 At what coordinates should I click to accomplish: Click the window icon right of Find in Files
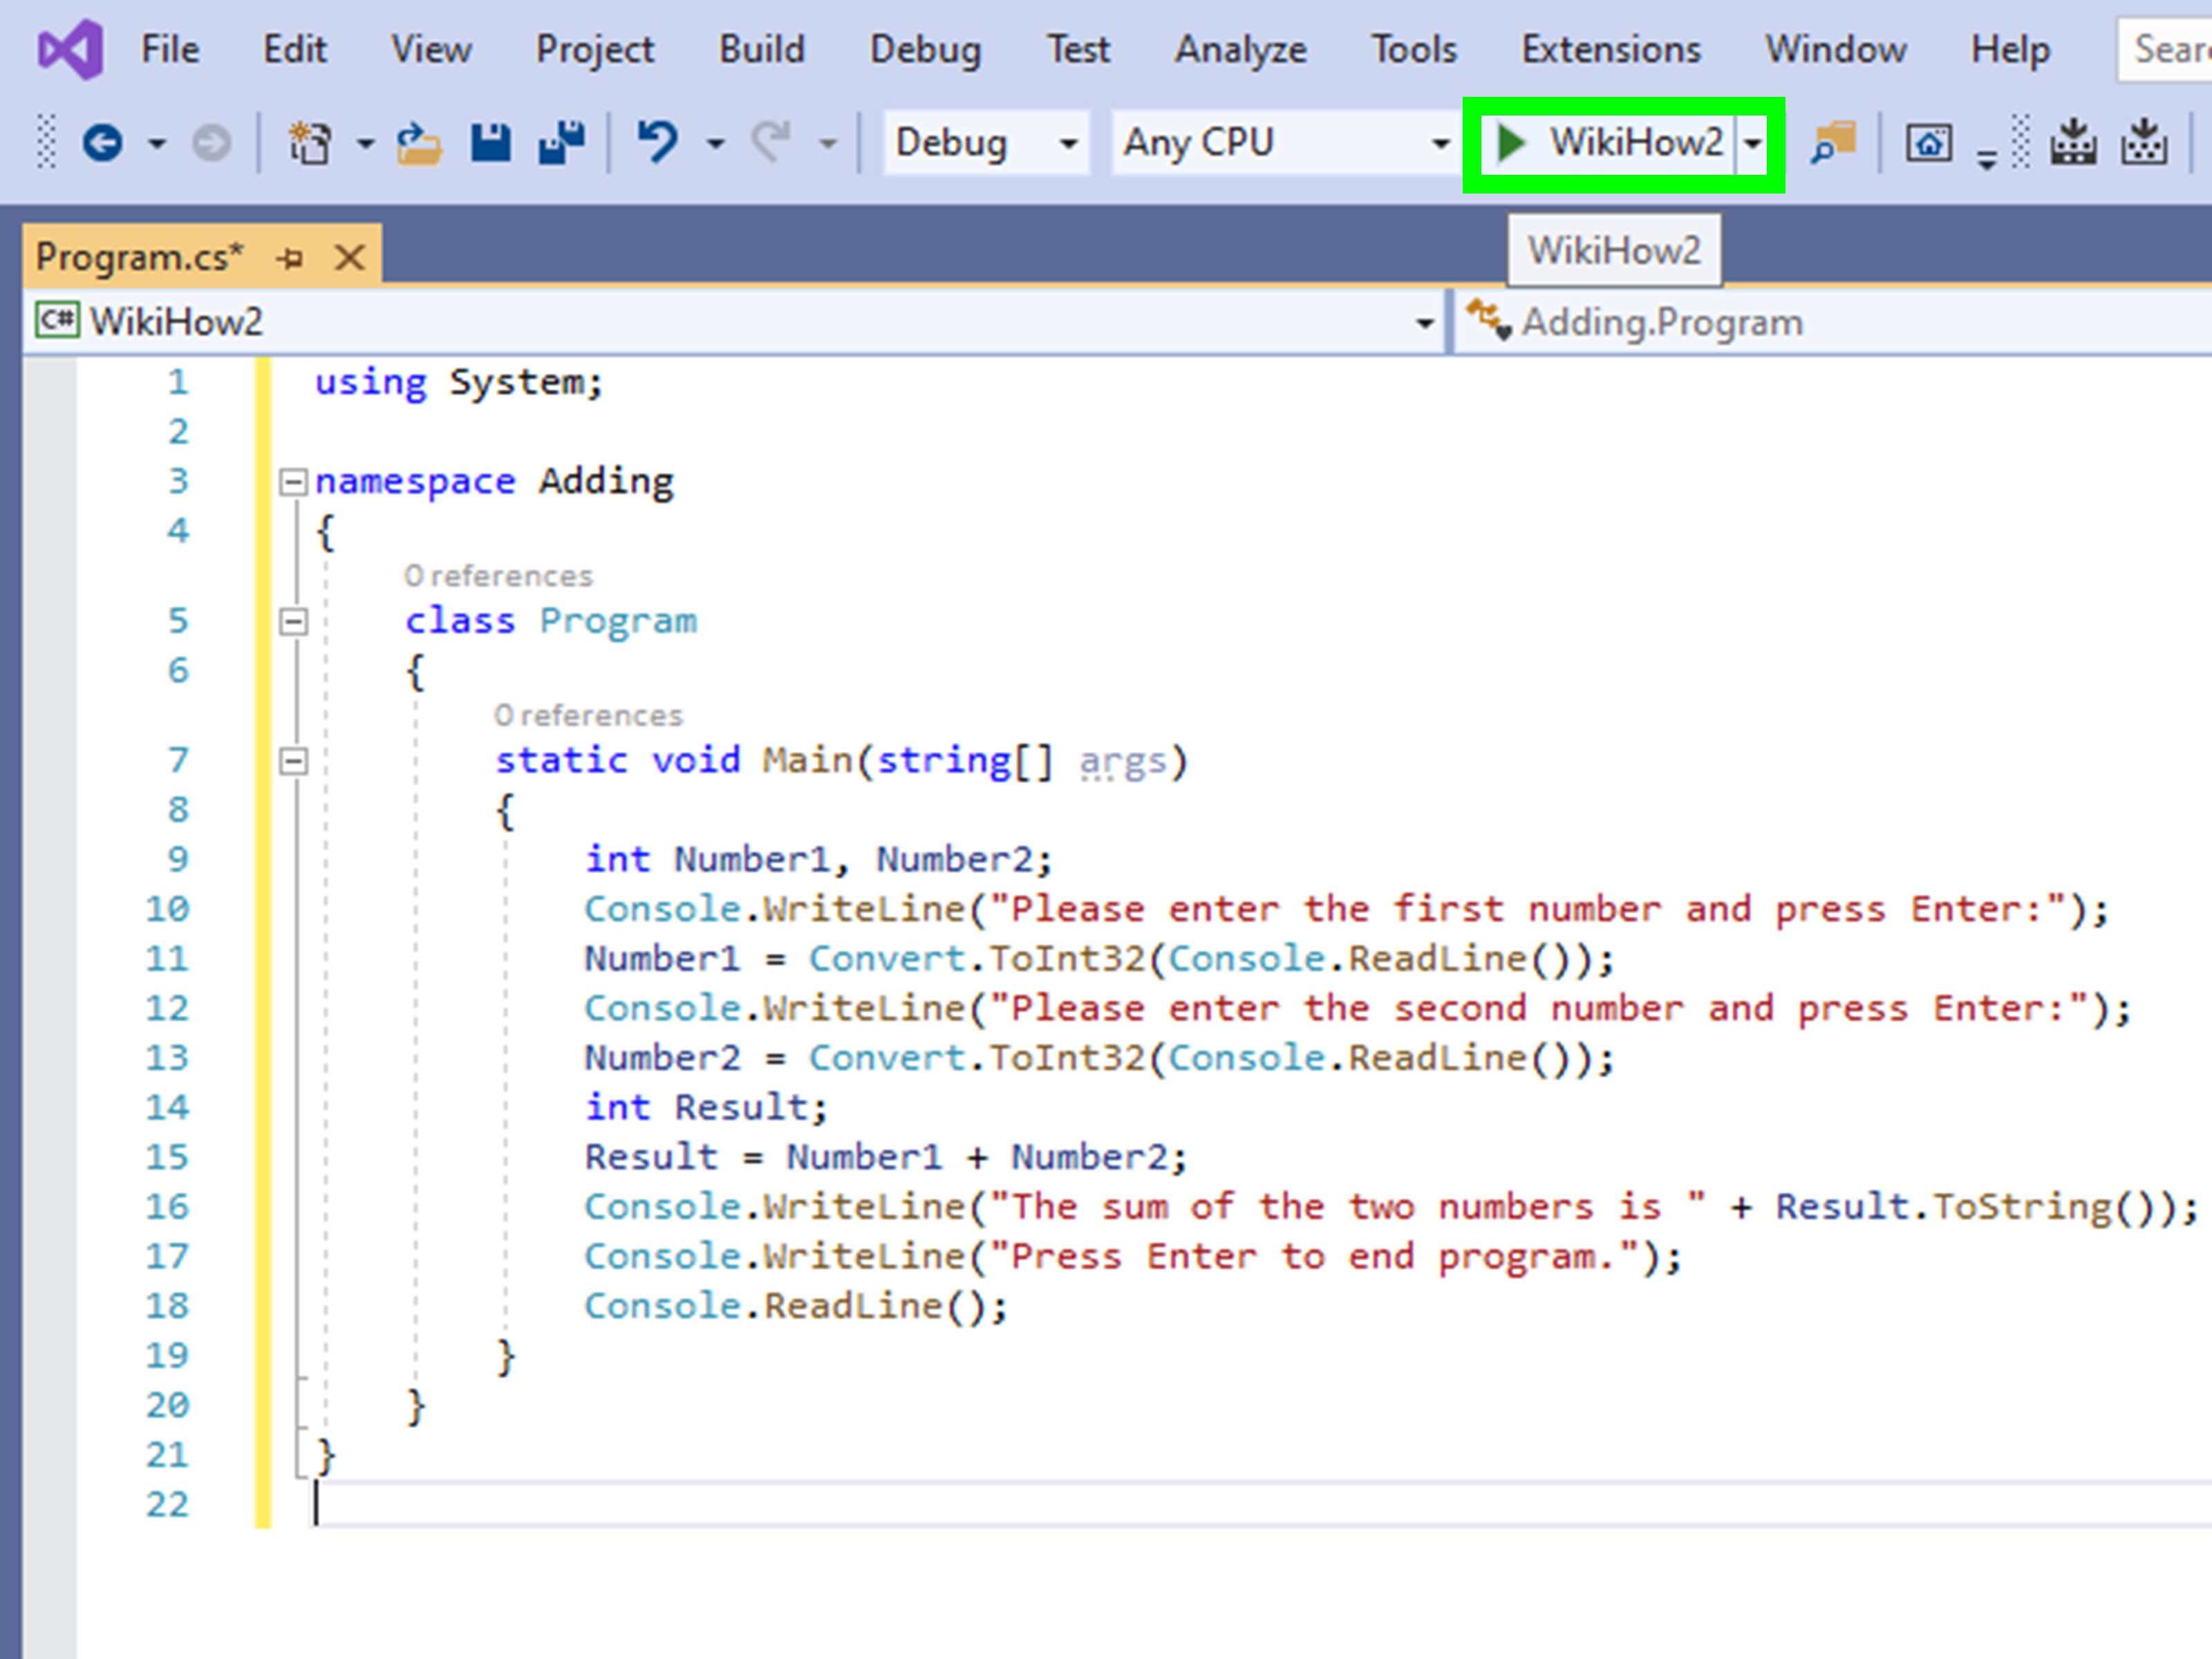[x=1929, y=143]
